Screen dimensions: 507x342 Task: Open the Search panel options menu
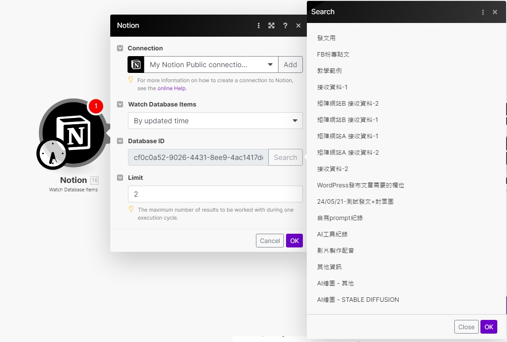[483, 12]
